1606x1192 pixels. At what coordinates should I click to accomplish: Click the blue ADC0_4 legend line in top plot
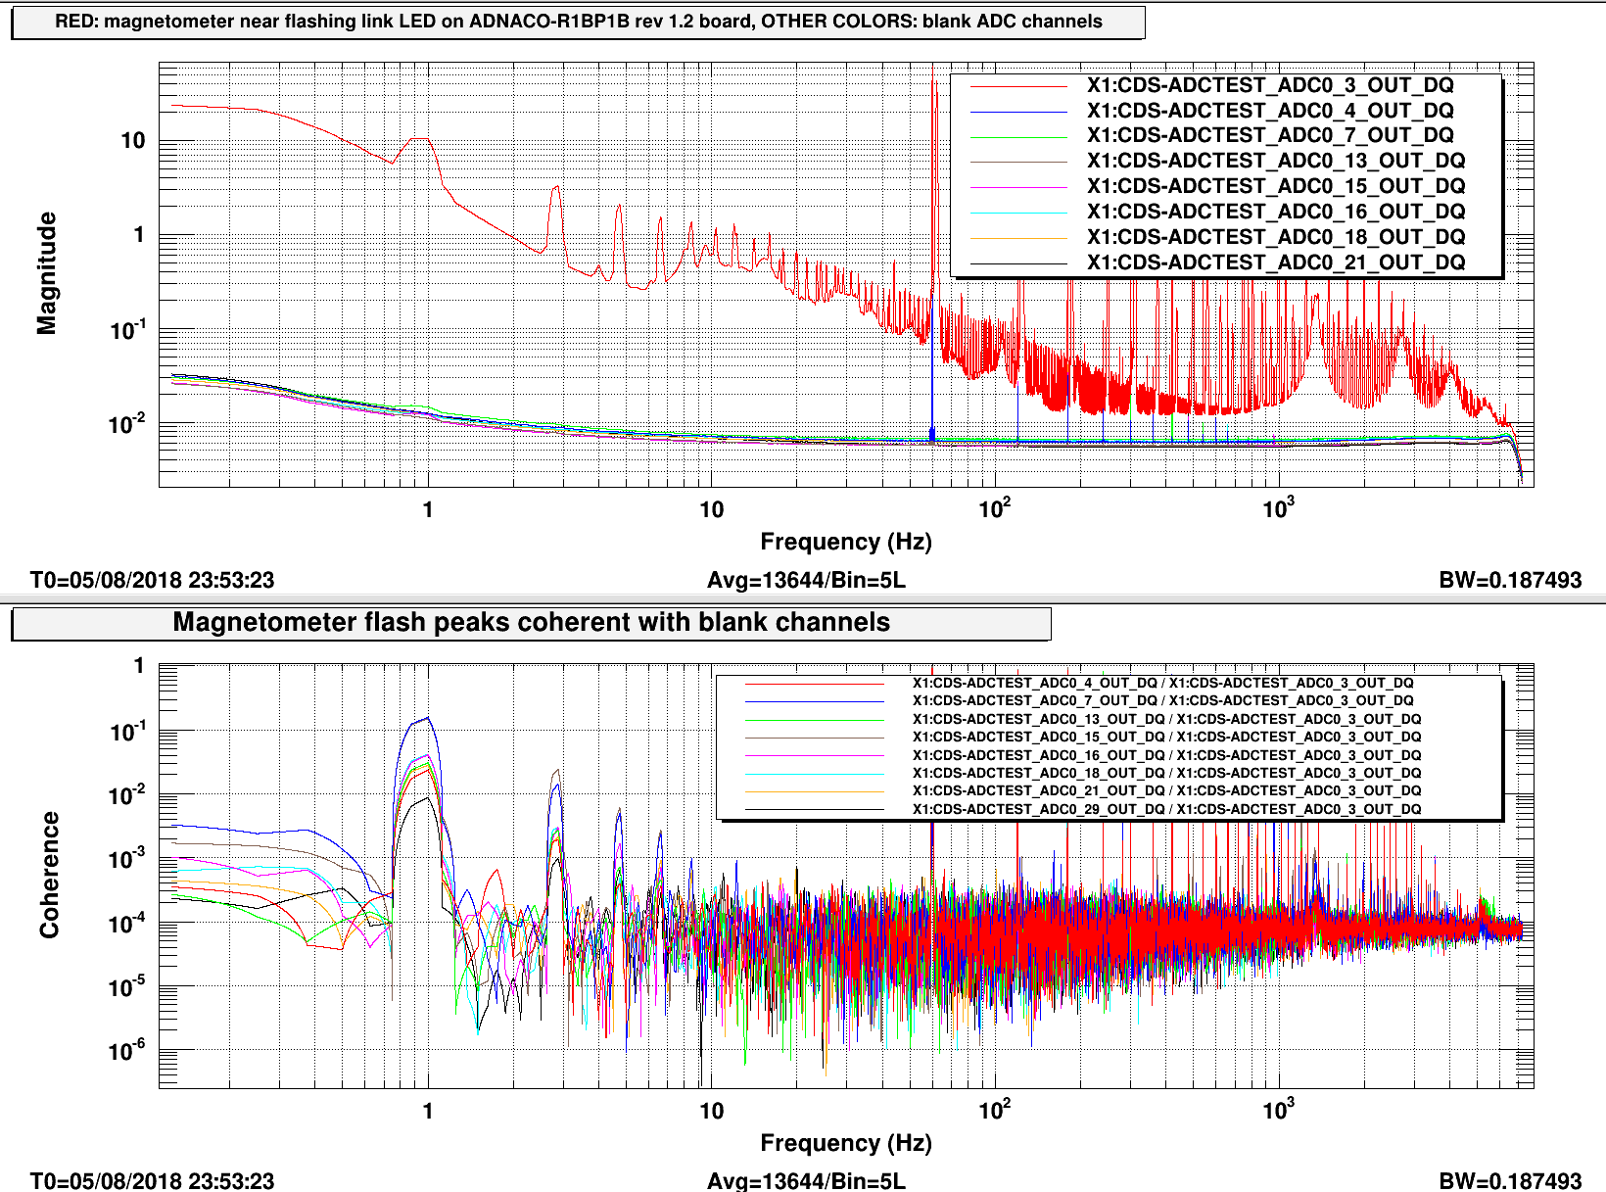coord(1018,112)
